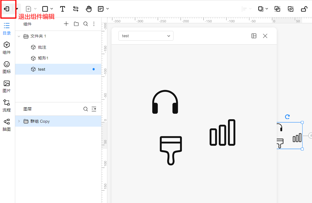Search components with the magnifier icon
This screenshot has height=203, width=312.
(85, 24)
